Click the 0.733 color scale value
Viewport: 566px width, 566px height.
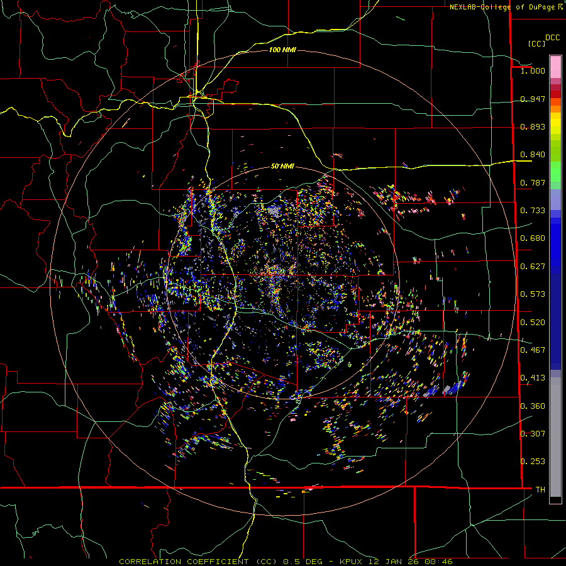click(x=533, y=211)
